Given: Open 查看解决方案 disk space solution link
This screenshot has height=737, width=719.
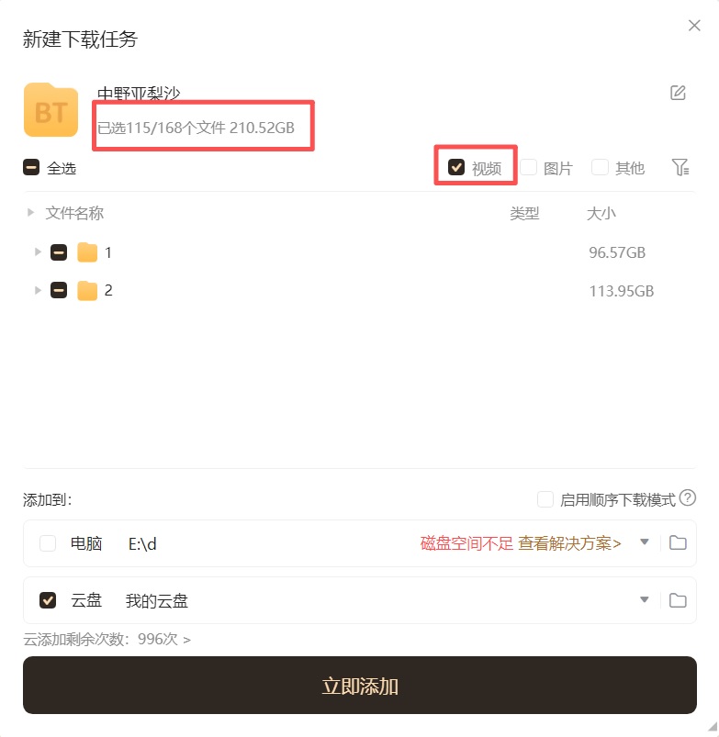Looking at the screenshot, I should point(569,543).
